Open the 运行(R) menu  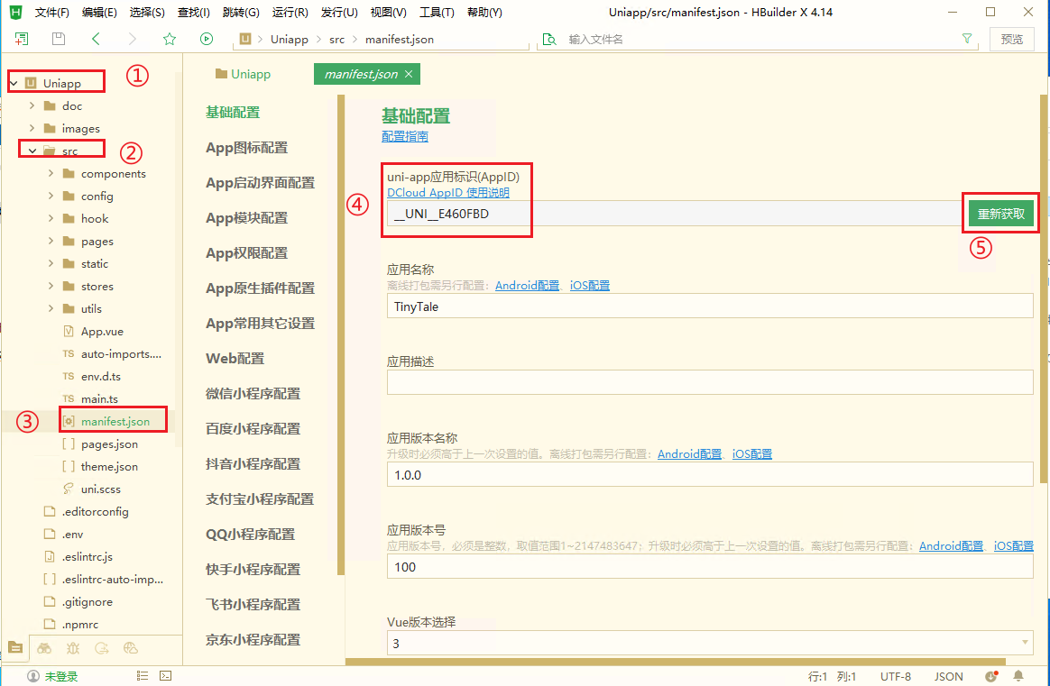click(290, 12)
